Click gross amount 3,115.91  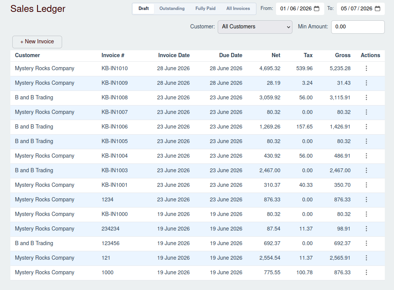pyautogui.click(x=340, y=97)
